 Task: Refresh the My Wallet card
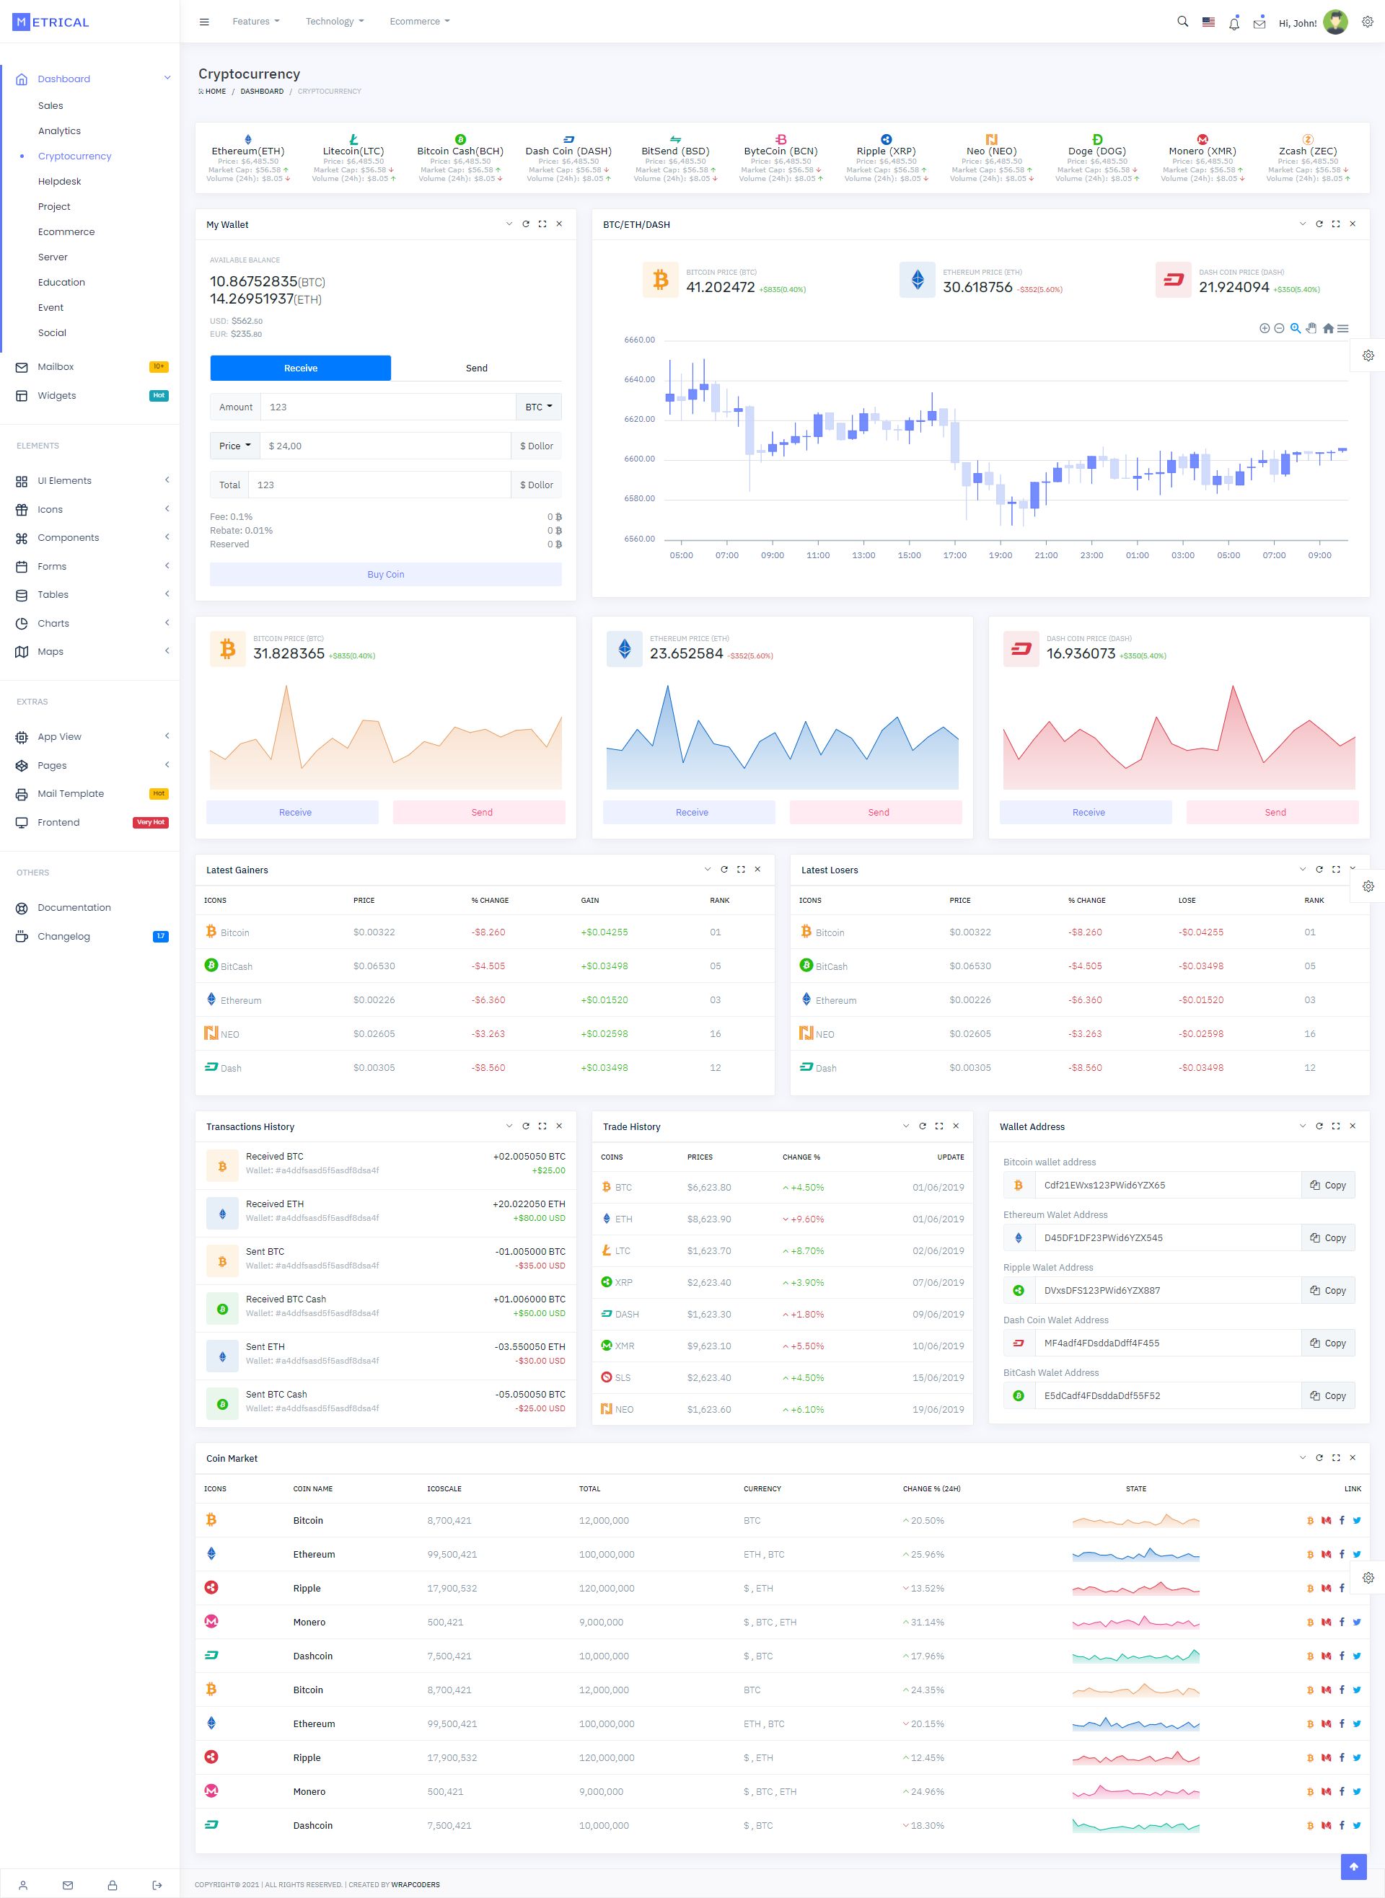pyautogui.click(x=526, y=224)
